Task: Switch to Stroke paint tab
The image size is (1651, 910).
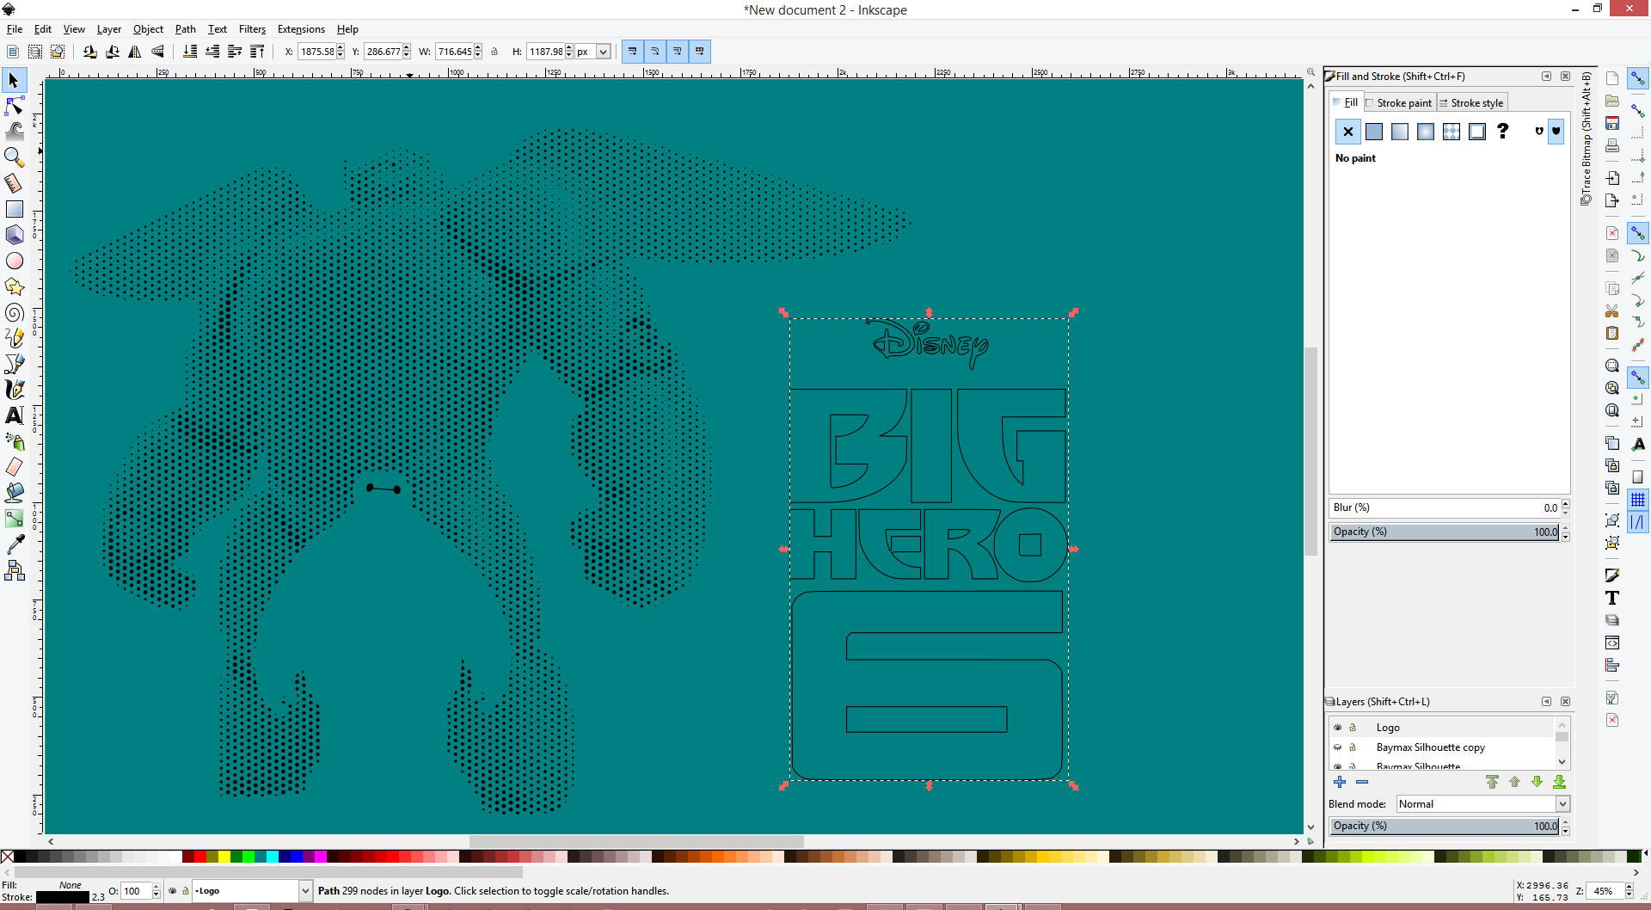Action: 1399,103
